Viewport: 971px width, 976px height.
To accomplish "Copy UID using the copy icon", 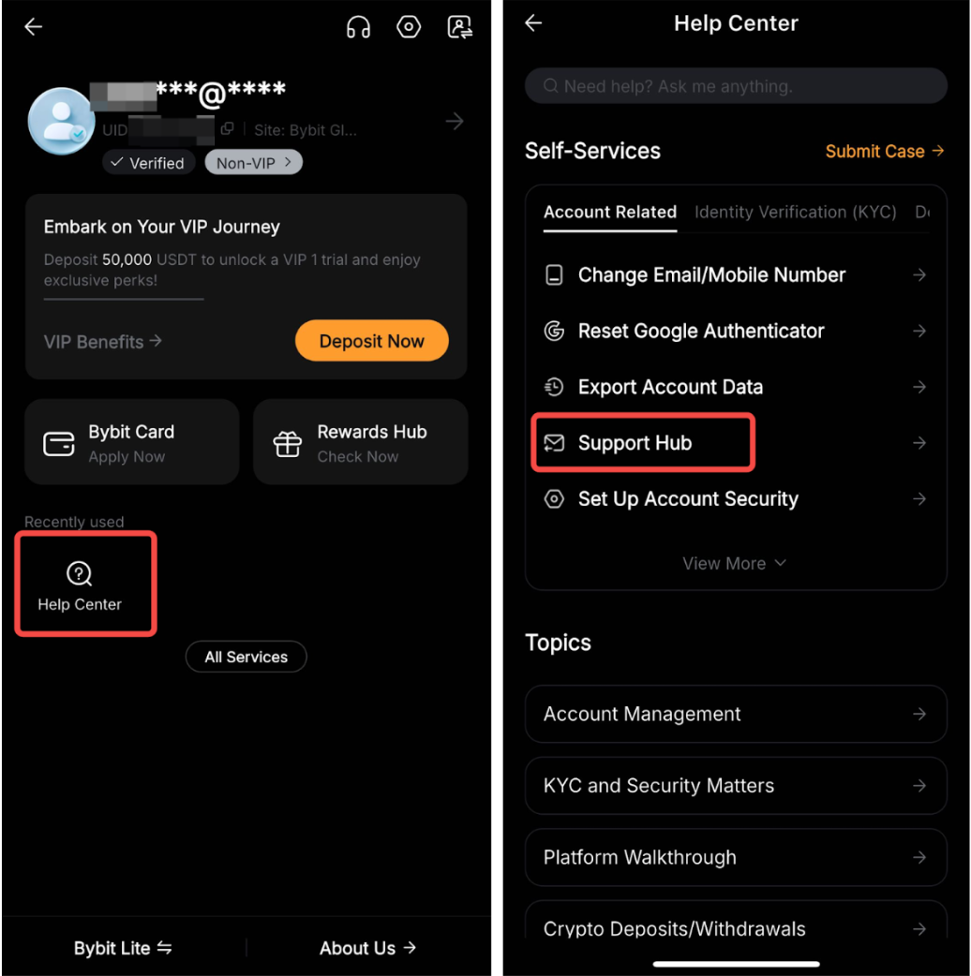I will click(228, 129).
